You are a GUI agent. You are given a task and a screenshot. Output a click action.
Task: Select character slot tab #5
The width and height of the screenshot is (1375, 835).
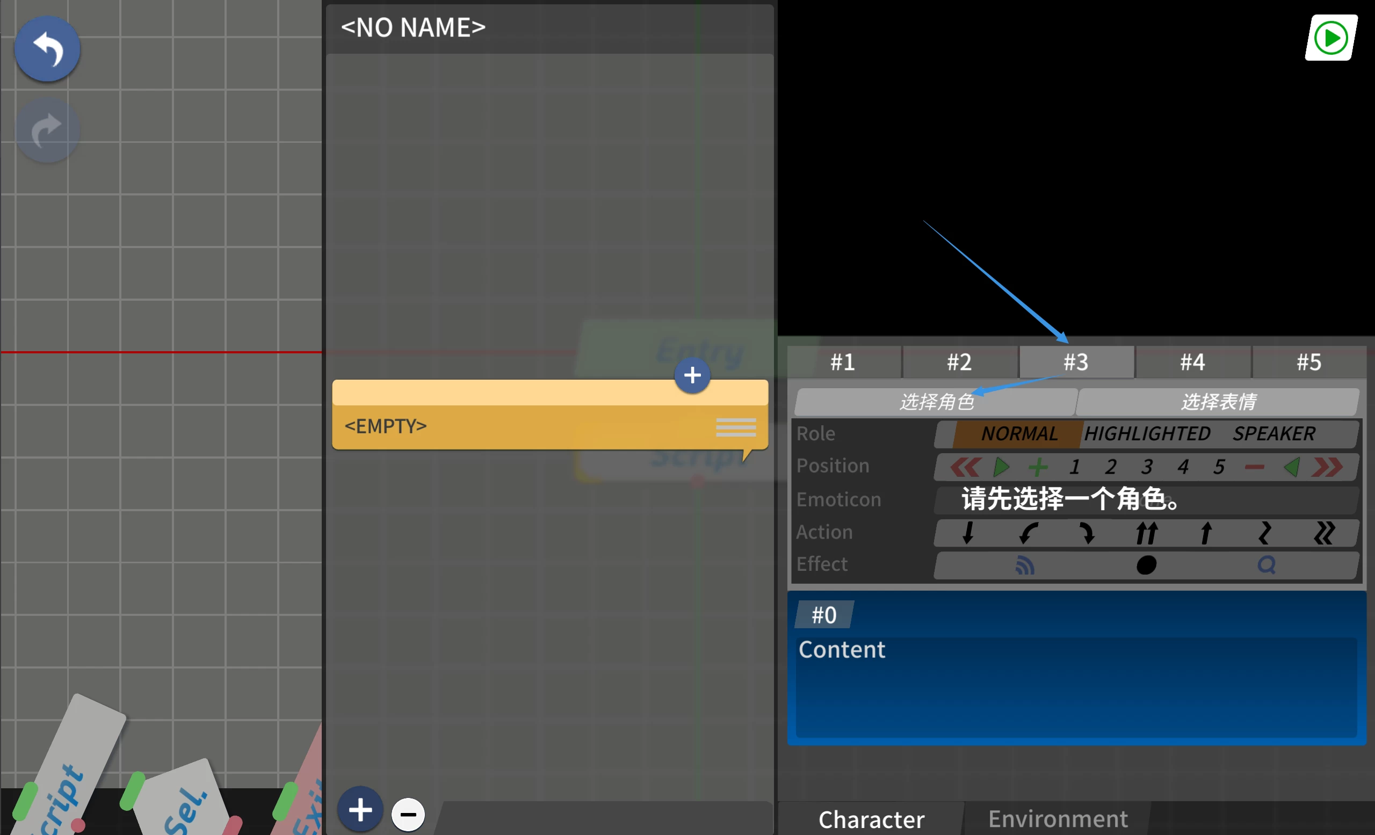click(1308, 362)
